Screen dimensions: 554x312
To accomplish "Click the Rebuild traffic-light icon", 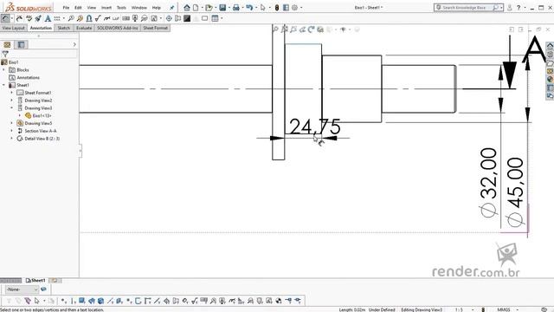I will 277,8.
